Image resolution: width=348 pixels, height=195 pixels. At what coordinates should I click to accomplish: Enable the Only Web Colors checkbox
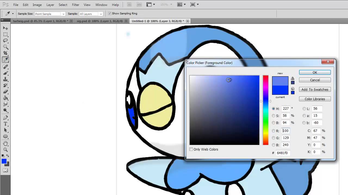coord(191,149)
